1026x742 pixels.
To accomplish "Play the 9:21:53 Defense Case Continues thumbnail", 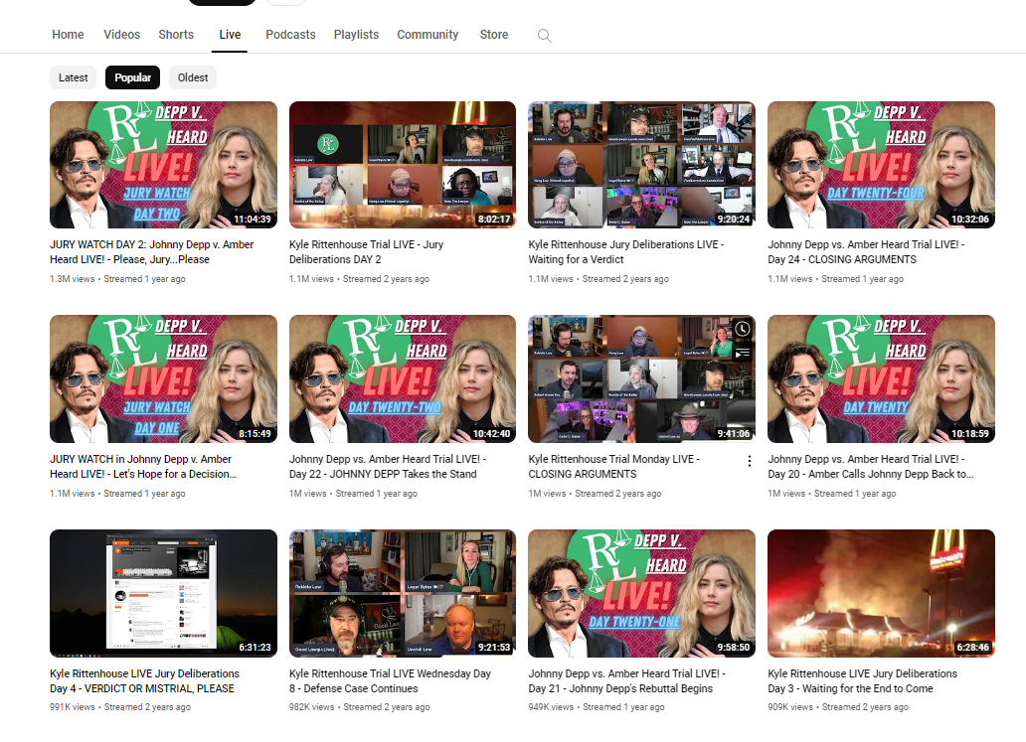I will coord(403,593).
